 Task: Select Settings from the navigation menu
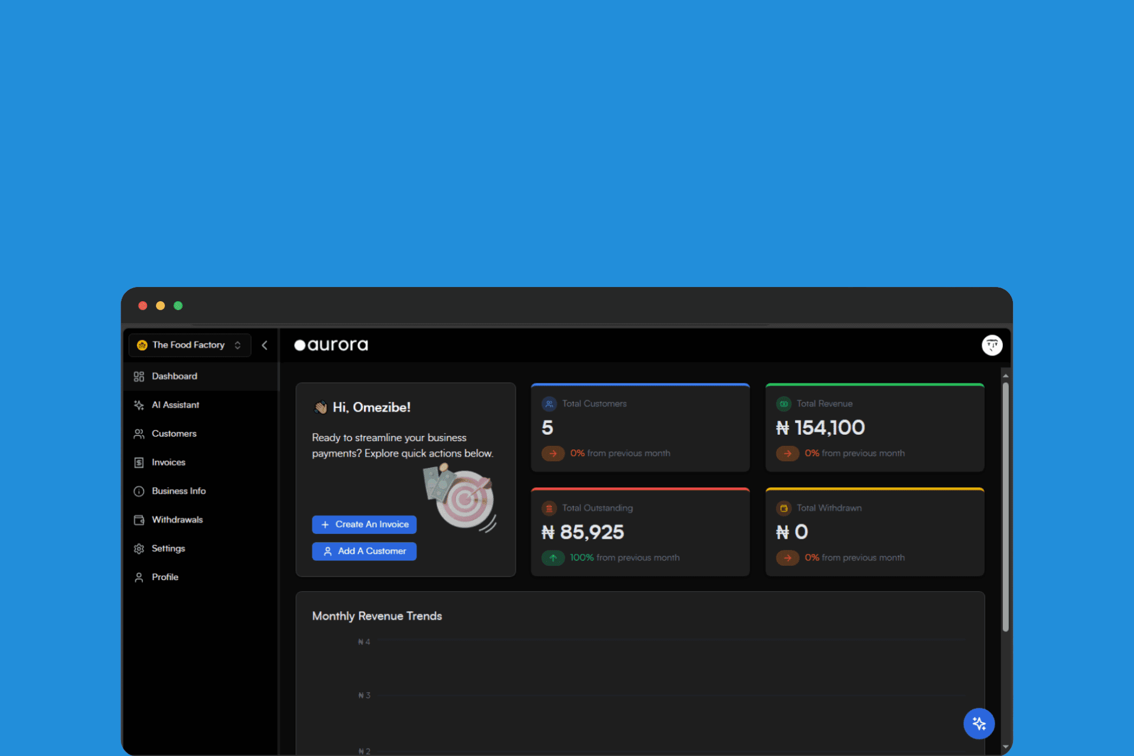pos(168,548)
